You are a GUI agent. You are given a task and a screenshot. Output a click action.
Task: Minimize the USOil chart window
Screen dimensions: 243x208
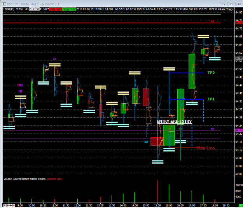point(223,4)
